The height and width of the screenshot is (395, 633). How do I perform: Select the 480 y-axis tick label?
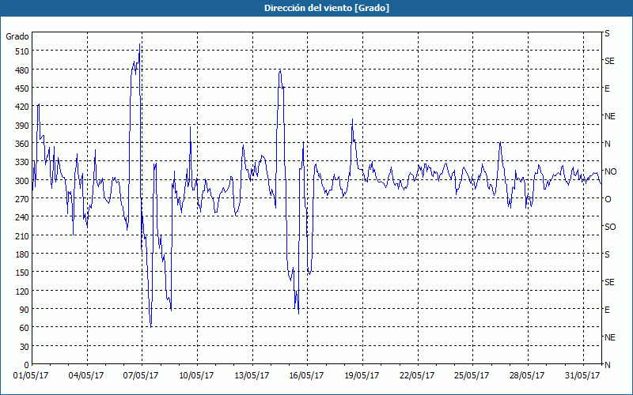(21, 70)
